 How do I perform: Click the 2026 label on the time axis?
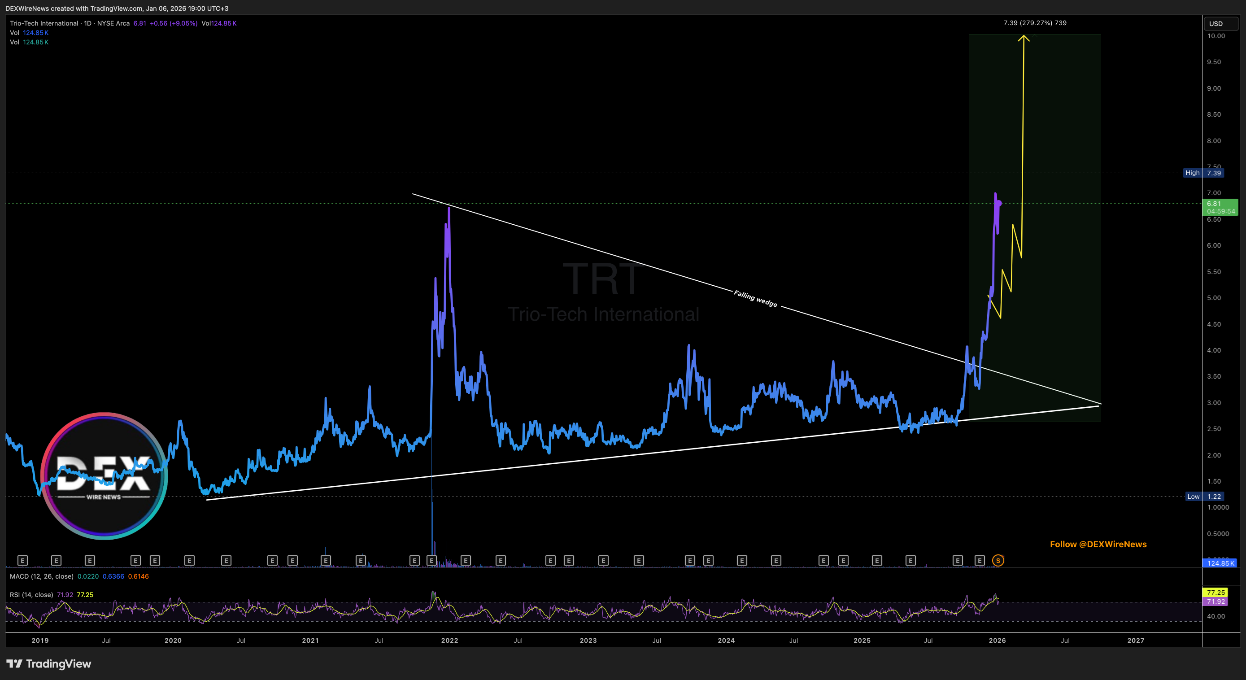coord(997,641)
